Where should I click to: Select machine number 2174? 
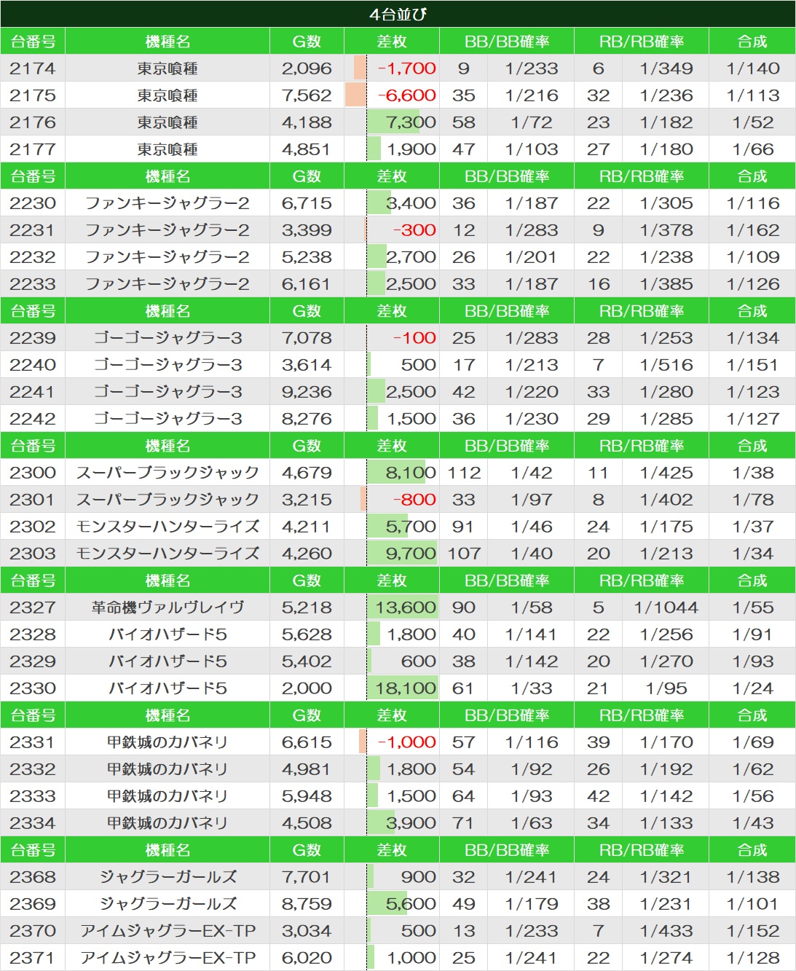(33, 68)
